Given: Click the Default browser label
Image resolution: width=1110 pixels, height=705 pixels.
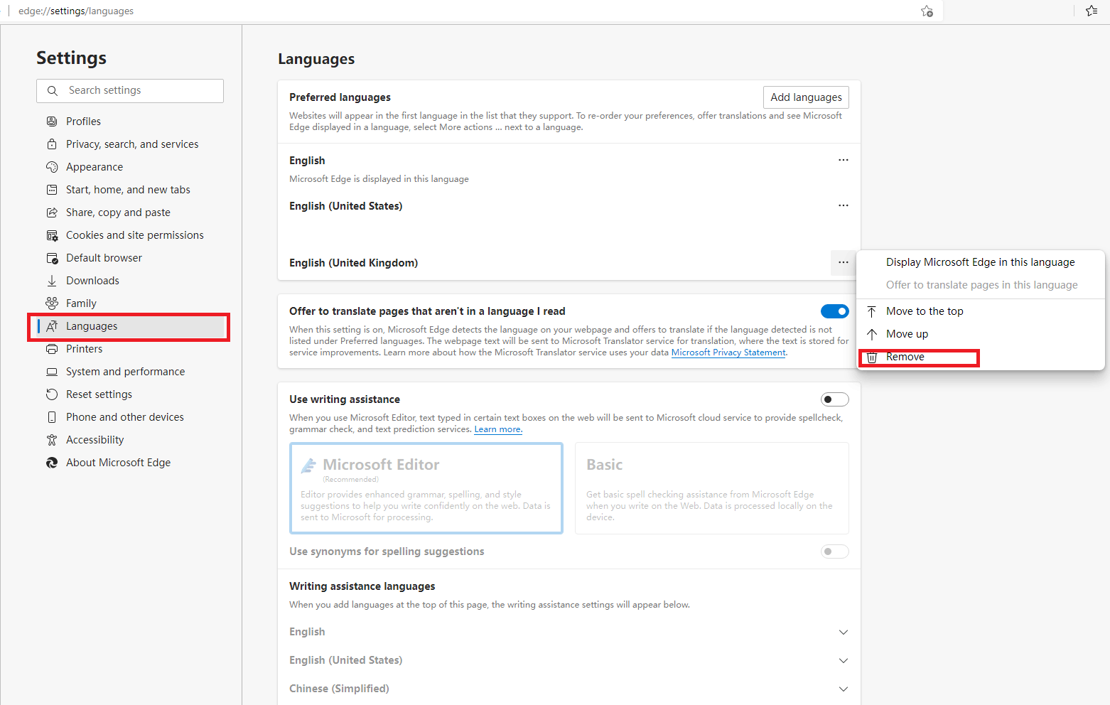Looking at the screenshot, I should point(104,258).
